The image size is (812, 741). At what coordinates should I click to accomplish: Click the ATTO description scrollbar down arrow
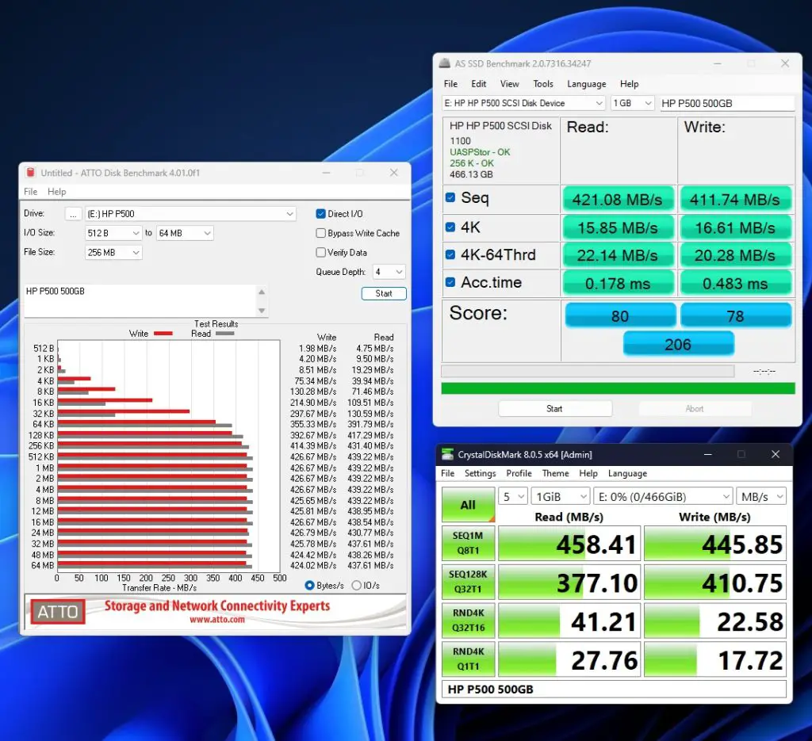pos(262,311)
